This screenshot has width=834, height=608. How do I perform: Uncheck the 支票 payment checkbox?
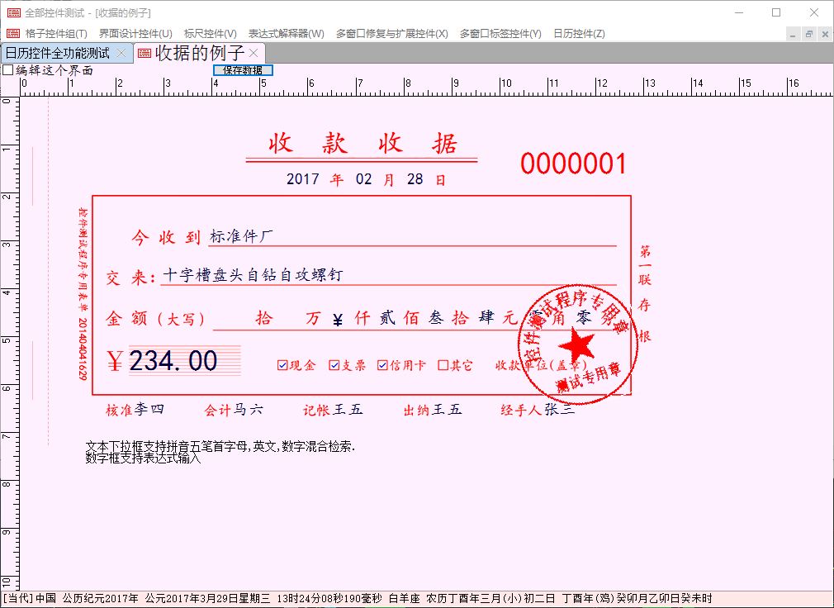[334, 365]
